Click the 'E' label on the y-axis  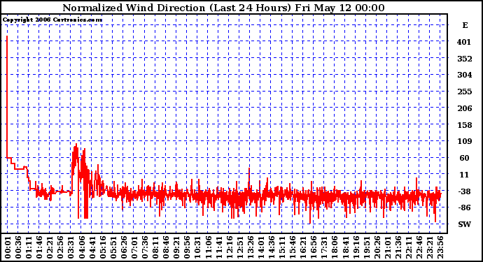[465, 25]
